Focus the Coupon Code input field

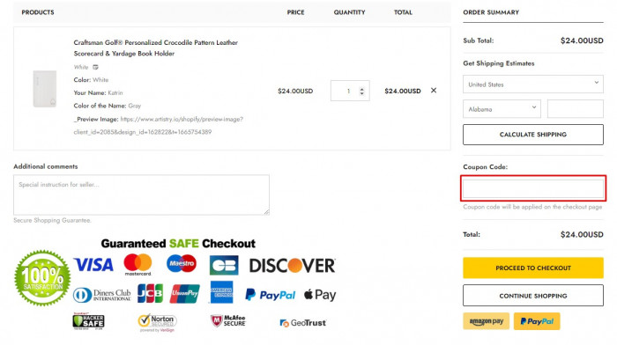[x=532, y=188]
